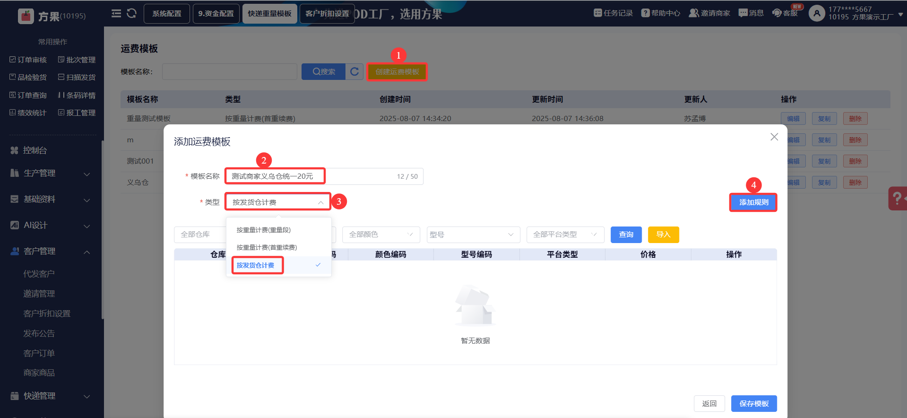
Task: Open the 全部颜色 filter dropdown
Action: click(381, 235)
